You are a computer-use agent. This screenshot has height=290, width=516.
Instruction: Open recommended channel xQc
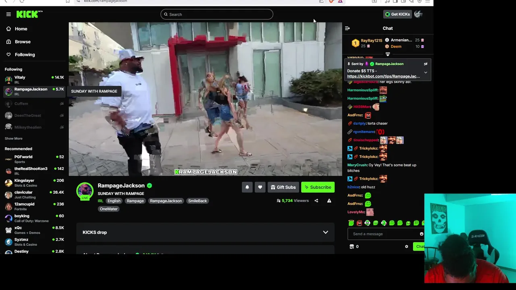[34, 230]
